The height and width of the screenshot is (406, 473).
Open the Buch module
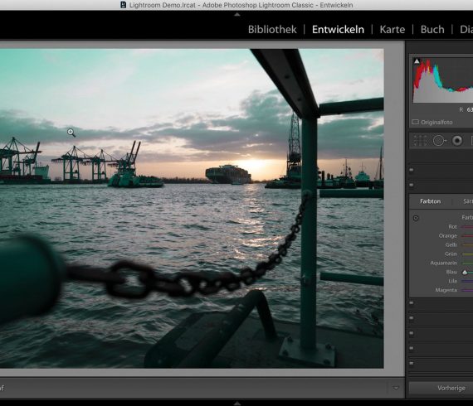point(432,30)
